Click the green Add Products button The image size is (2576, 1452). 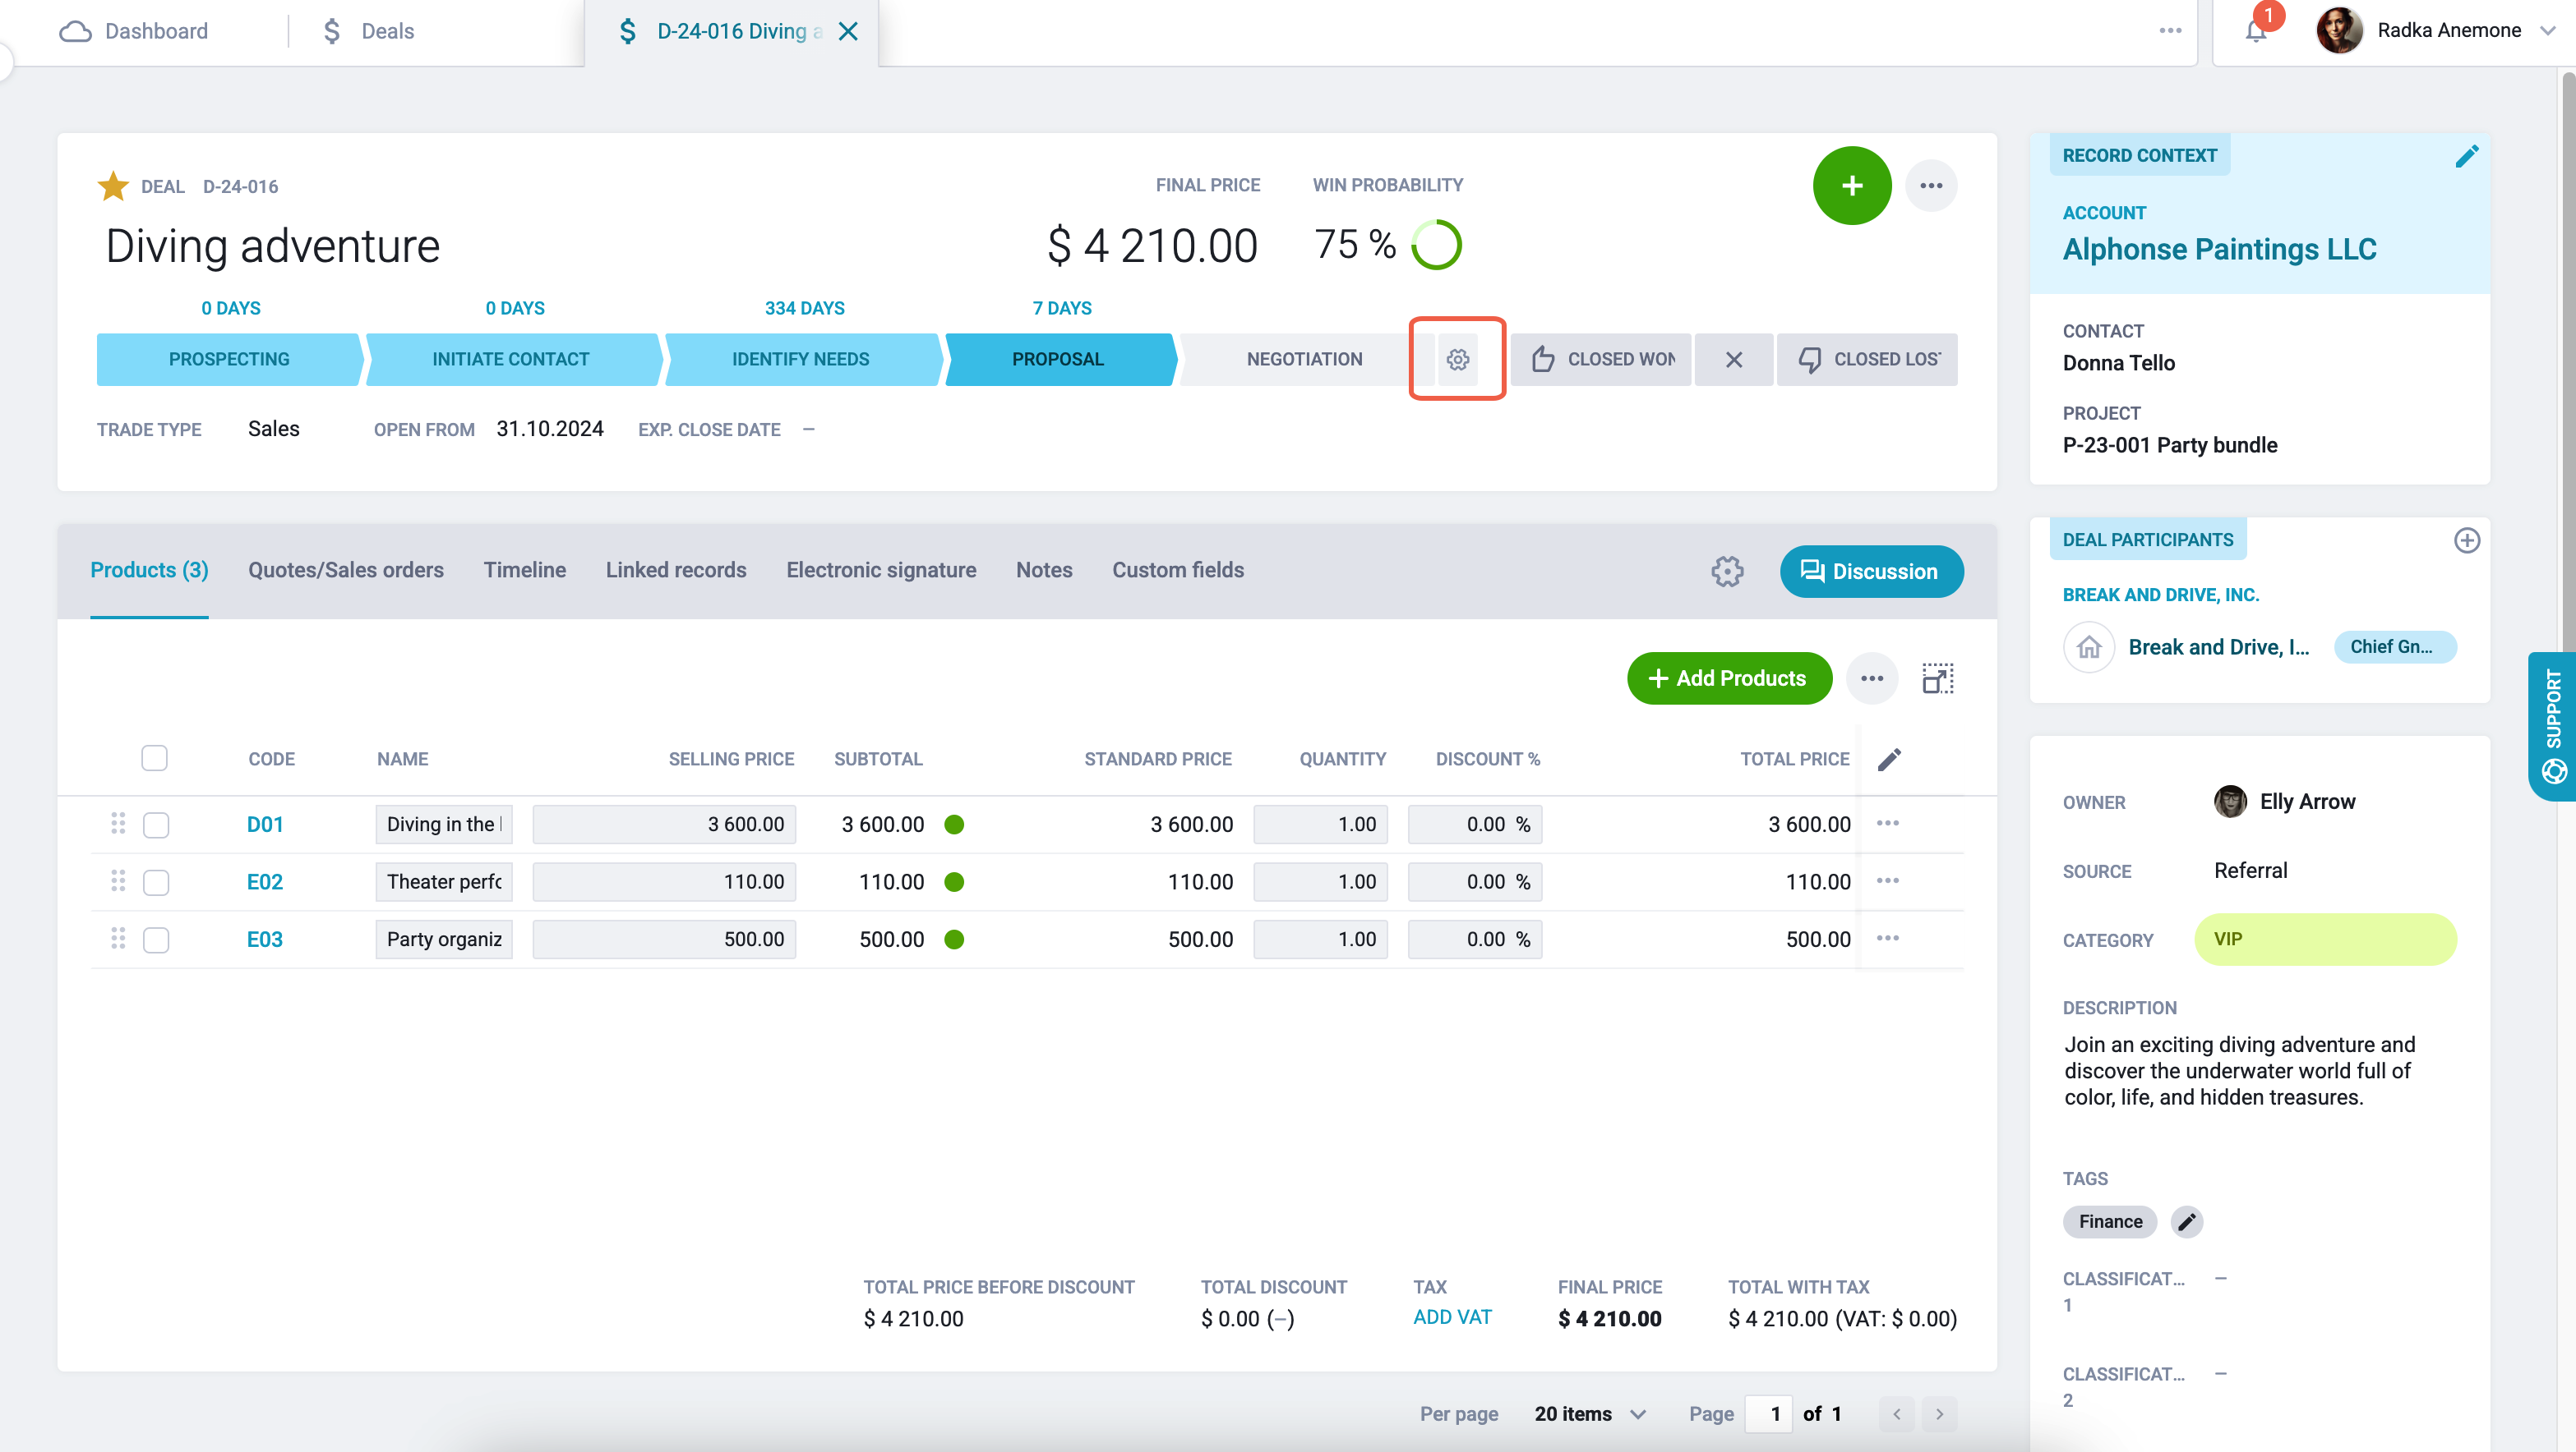(x=1729, y=678)
